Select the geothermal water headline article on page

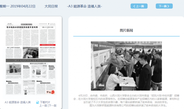[22, 27]
